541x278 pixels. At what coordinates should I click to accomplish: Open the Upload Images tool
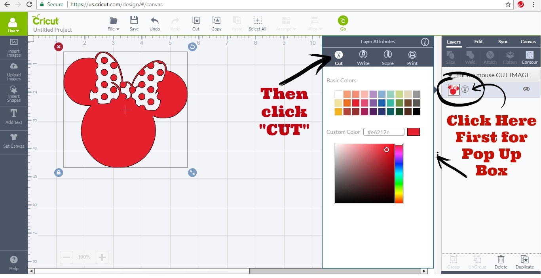13,71
